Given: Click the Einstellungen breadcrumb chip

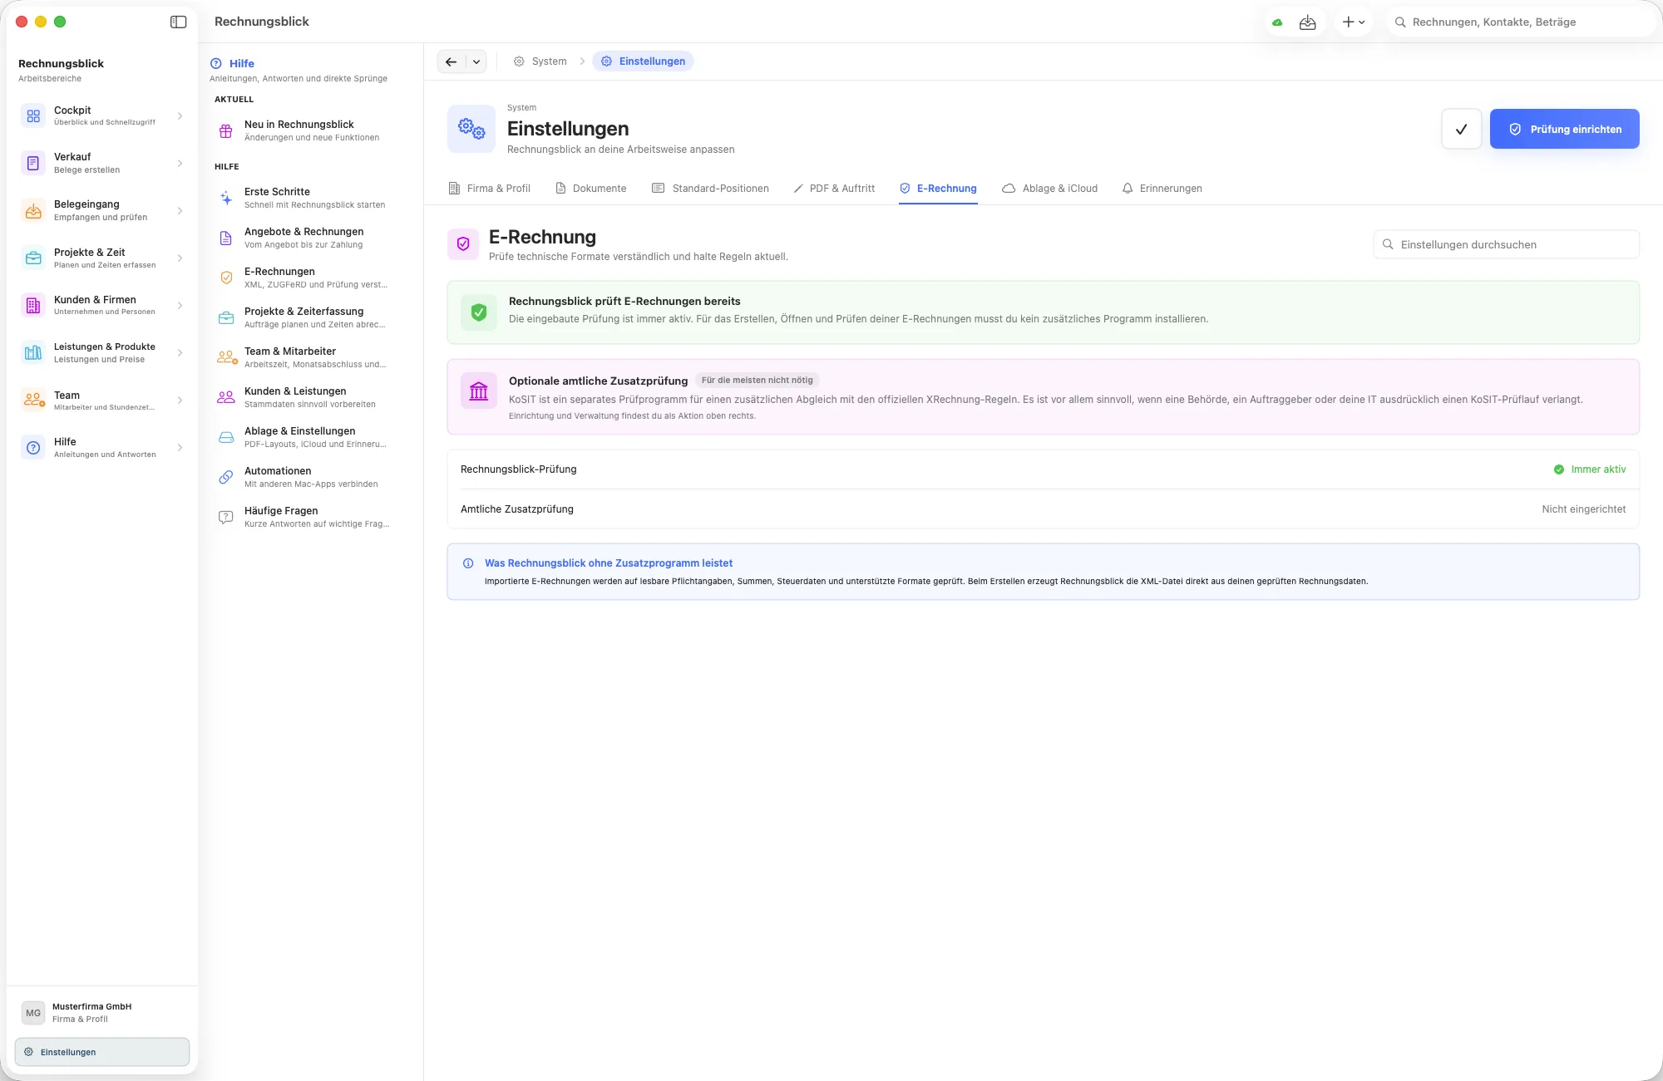Looking at the screenshot, I should (x=644, y=61).
